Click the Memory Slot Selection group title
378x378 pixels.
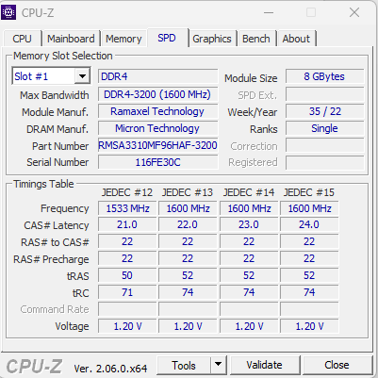(63, 56)
